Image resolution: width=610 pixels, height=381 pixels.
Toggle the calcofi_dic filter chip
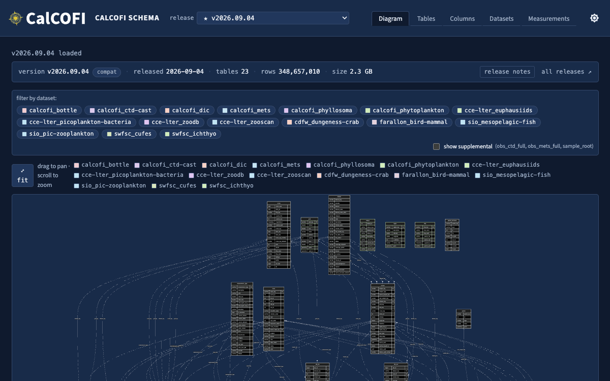(187, 110)
